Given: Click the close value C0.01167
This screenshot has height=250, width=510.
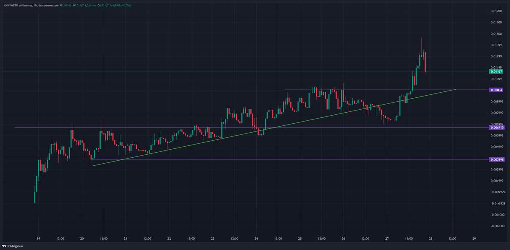Looking at the screenshot, I should (103, 6).
